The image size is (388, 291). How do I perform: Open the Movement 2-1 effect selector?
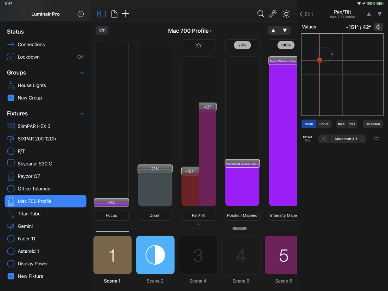click(x=348, y=139)
